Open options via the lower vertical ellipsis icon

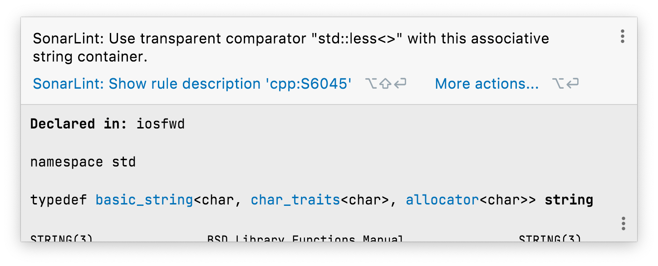(622, 223)
